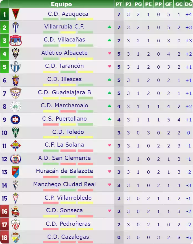This screenshot has height=244, width=193.
Task: Click the C.D. Cazalegas team crest
Action: tap(15, 238)
